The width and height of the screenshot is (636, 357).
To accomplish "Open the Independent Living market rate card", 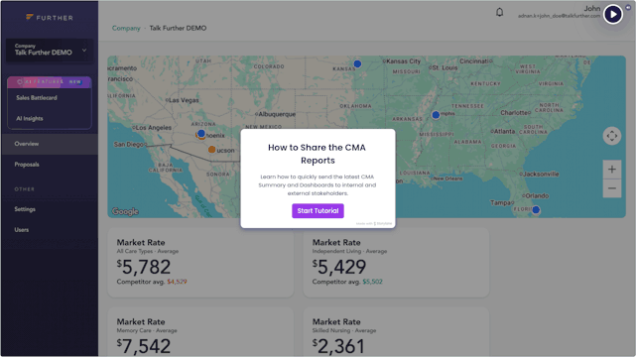I will pos(396,263).
